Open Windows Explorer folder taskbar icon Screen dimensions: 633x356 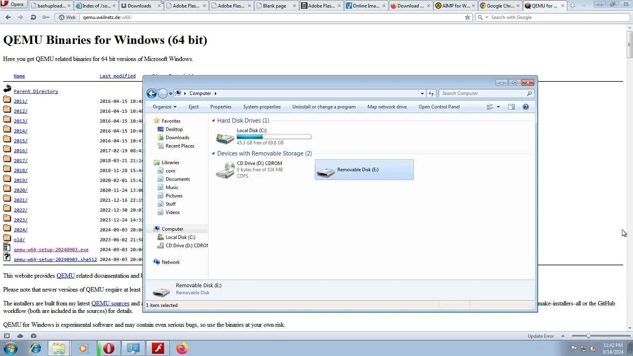click(x=59, y=348)
